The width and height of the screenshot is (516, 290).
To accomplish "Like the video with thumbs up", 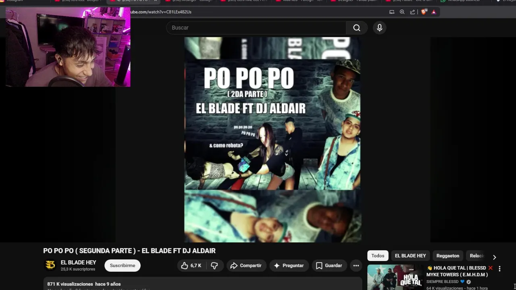I will (x=191, y=265).
